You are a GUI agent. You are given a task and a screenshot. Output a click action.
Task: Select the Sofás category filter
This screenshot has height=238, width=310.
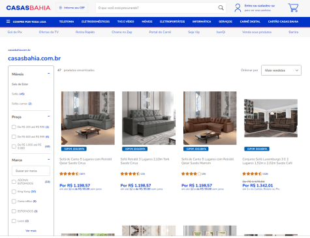(18, 94)
